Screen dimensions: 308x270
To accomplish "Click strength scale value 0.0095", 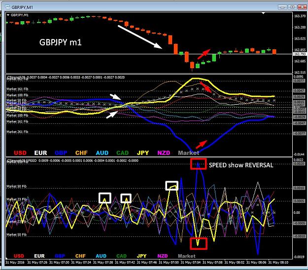I will 299,77.
